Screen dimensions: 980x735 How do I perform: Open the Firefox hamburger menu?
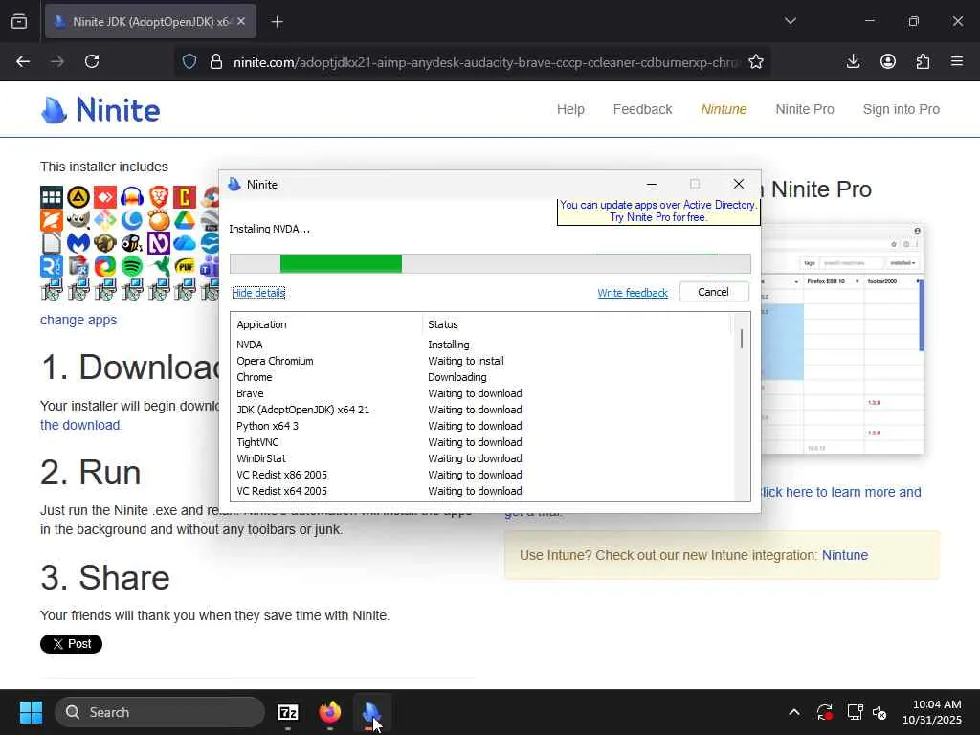coord(957,61)
